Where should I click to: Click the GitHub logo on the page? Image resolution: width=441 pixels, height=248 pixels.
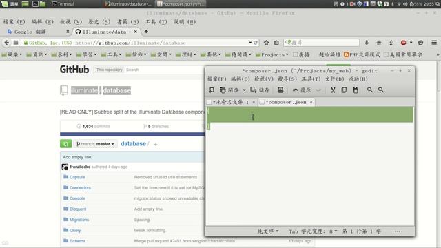74,70
